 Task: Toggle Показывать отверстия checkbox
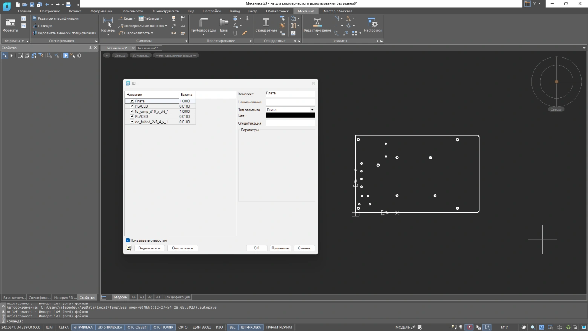tap(128, 240)
